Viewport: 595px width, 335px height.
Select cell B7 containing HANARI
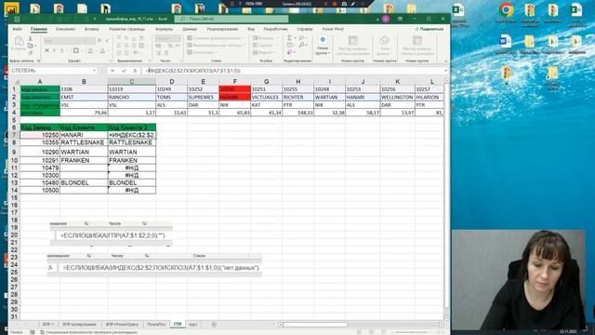coord(84,135)
